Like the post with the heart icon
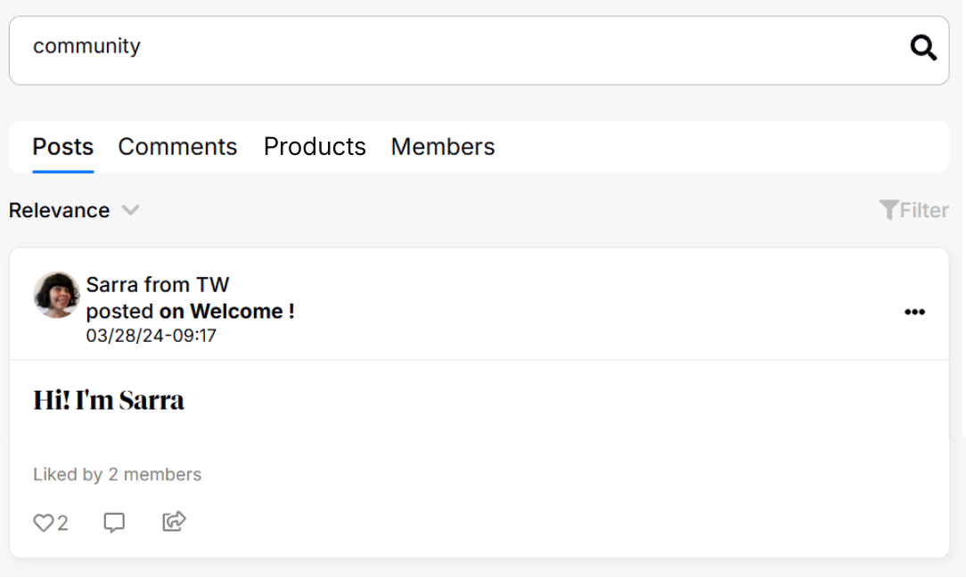Viewport: 966px width, 578px height. pyautogui.click(x=44, y=523)
